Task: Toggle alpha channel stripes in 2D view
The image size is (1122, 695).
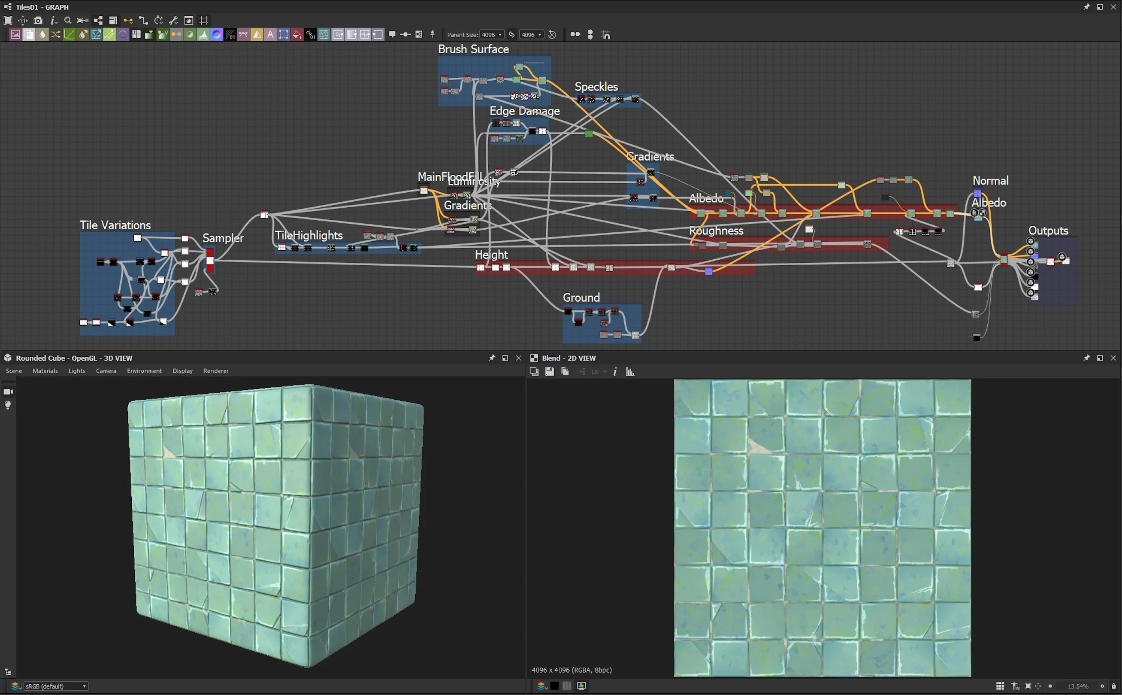Action: pyautogui.click(x=567, y=686)
